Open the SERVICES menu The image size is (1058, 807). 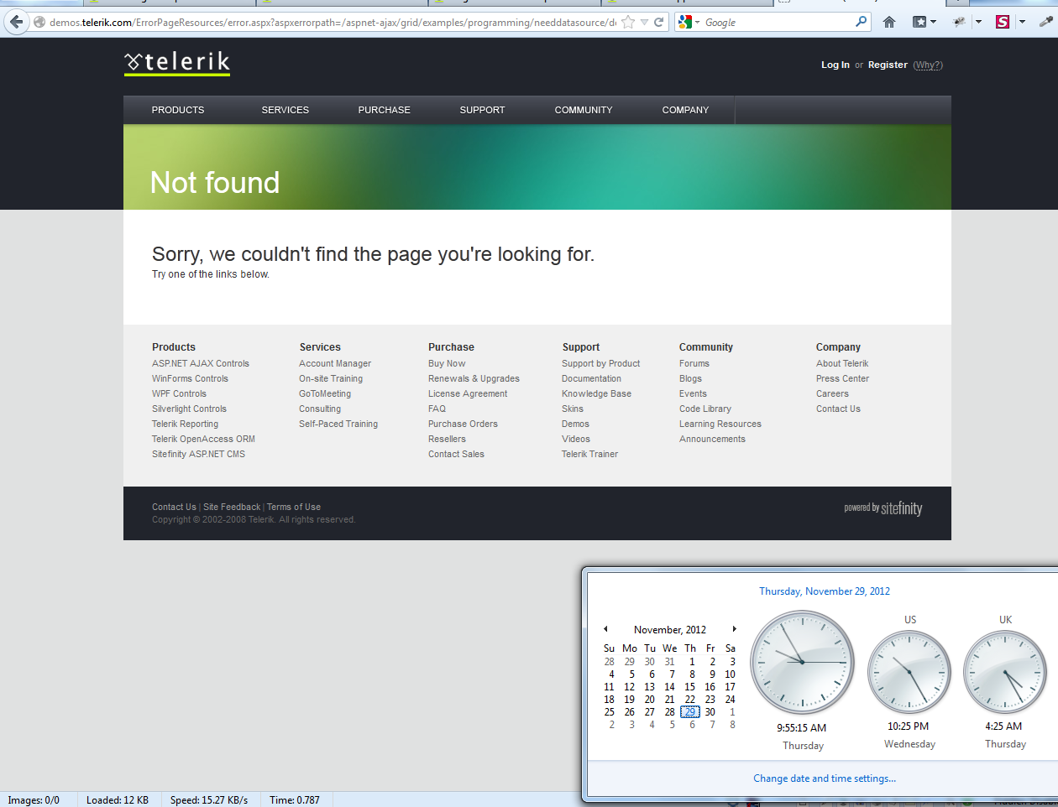pyautogui.click(x=285, y=110)
